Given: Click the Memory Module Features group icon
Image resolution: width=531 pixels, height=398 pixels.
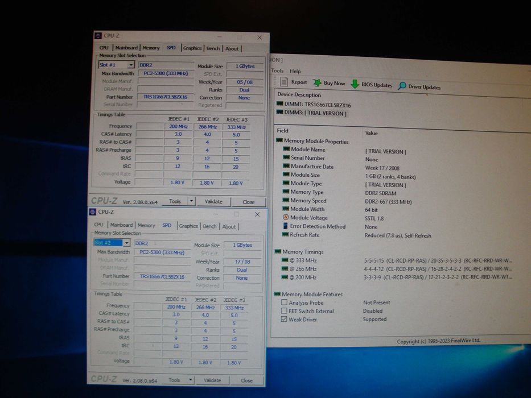Looking at the screenshot, I should [x=277, y=294].
